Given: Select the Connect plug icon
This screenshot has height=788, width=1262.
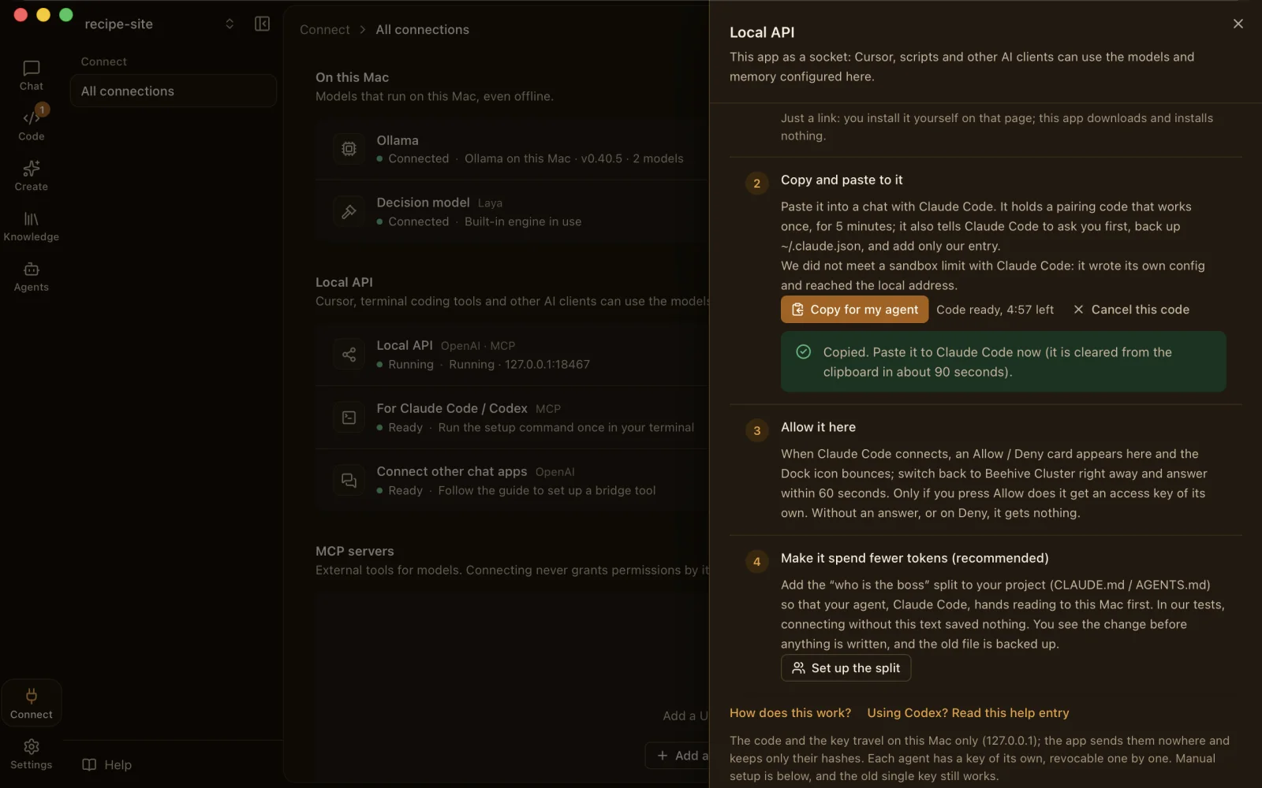Looking at the screenshot, I should point(31,703).
